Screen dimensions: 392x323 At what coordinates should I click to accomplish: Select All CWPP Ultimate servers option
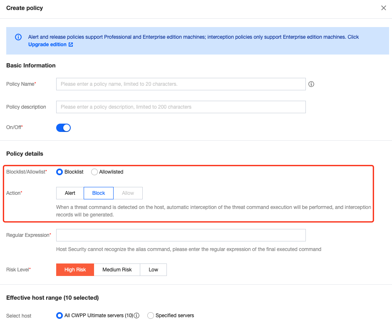pyautogui.click(x=60, y=316)
